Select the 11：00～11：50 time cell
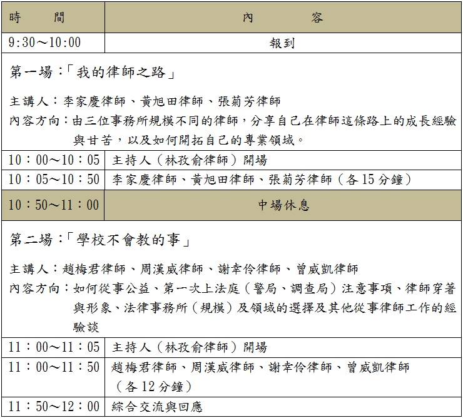463x418 pixels. tap(53, 377)
